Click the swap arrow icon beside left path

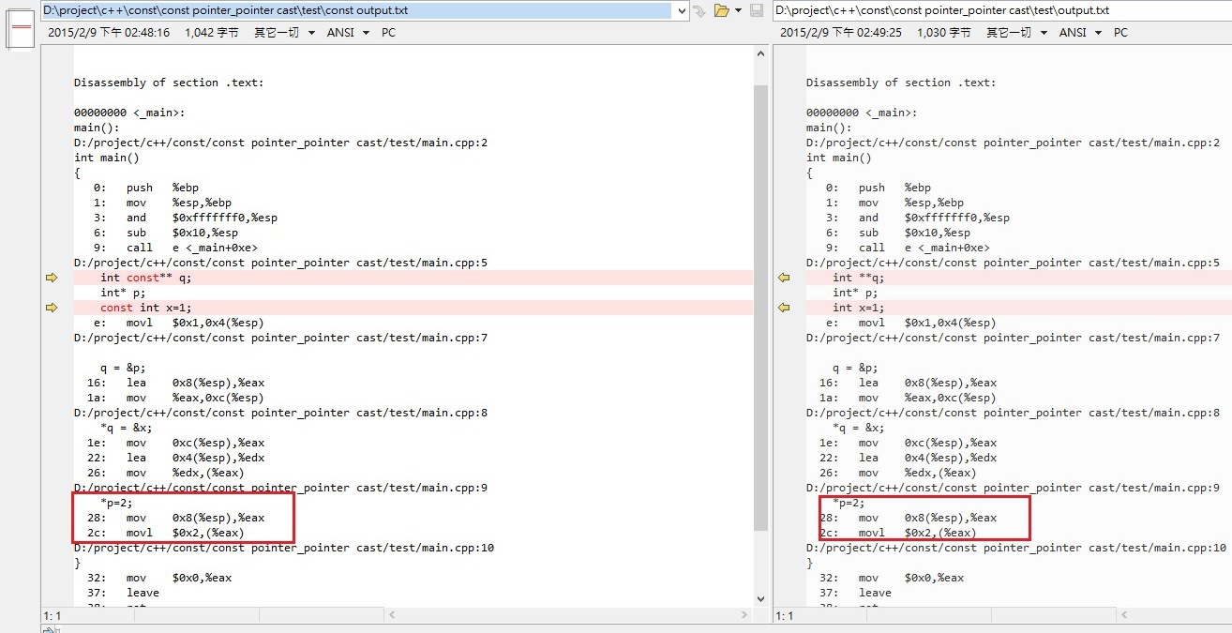tap(699, 11)
